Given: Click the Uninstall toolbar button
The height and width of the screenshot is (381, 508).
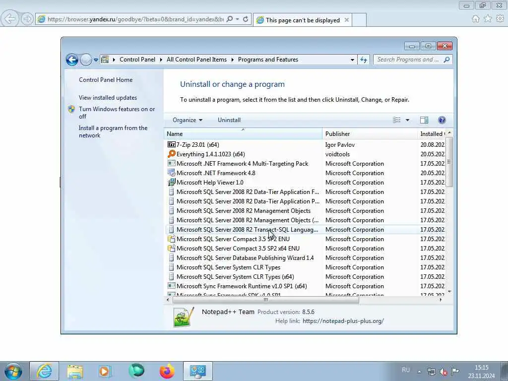Looking at the screenshot, I should pos(229,120).
